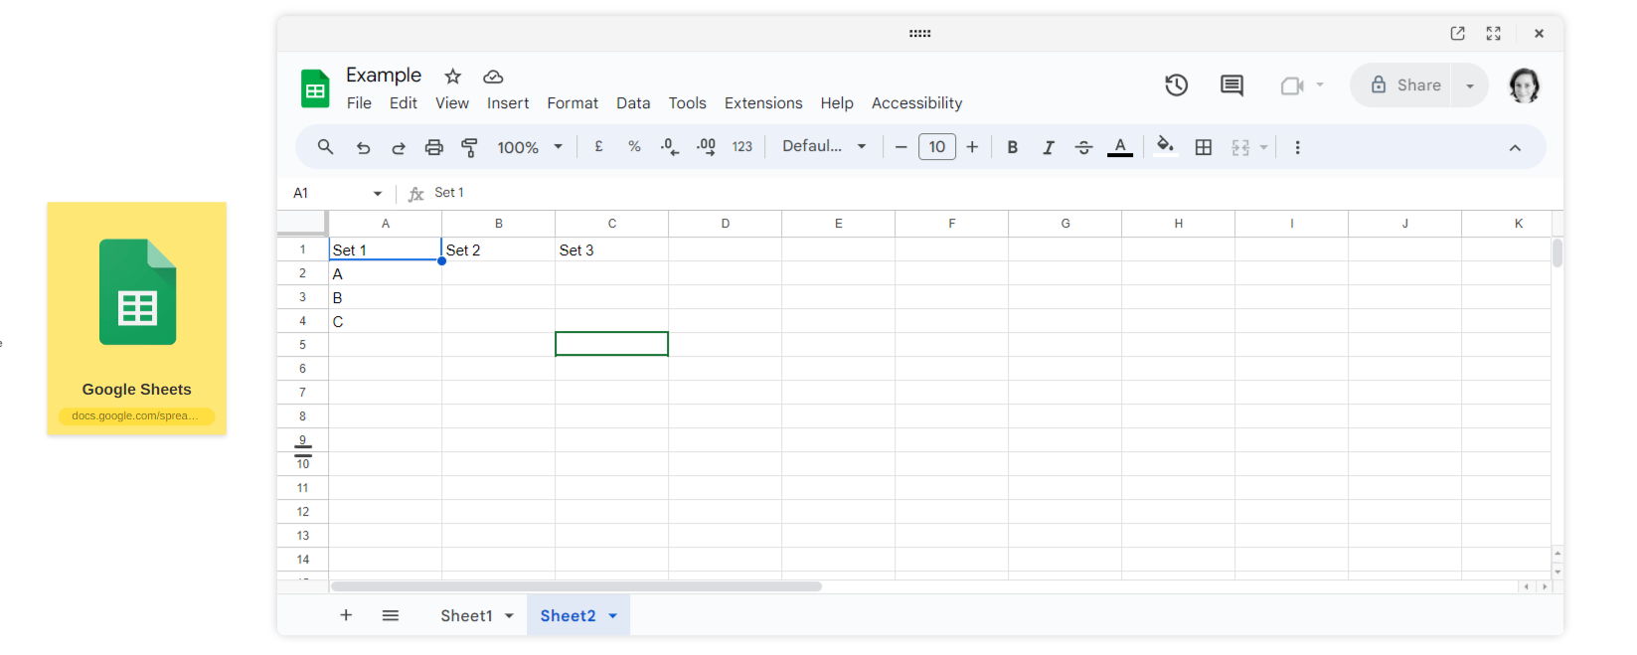Click the undo arrow icon
The height and width of the screenshot is (655, 1637).
click(x=363, y=147)
